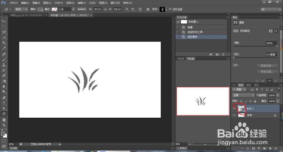This screenshot has height=152, width=283.
Task: Select the Eraser tool
Action: 4,76
